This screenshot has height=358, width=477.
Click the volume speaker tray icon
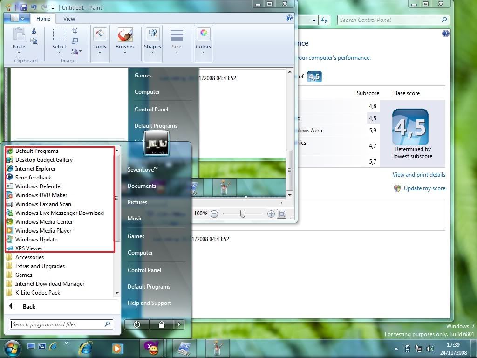(x=430, y=349)
